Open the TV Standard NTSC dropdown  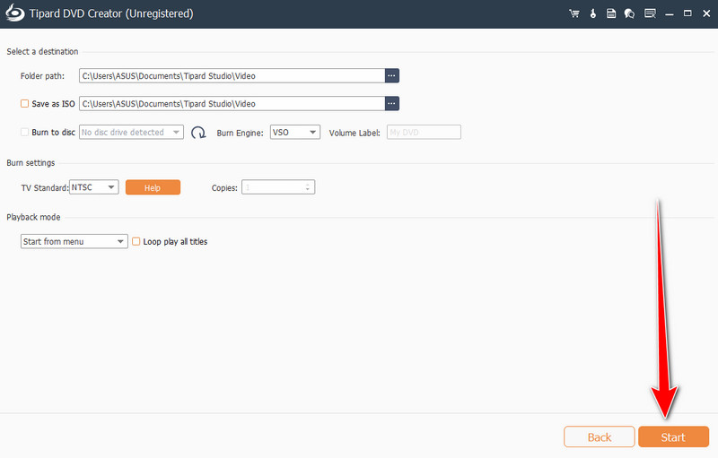tap(94, 187)
